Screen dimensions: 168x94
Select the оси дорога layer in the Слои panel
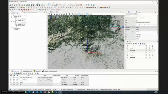click(132, 50)
